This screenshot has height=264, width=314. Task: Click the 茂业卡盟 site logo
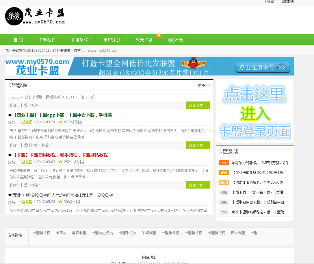click(x=35, y=16)
